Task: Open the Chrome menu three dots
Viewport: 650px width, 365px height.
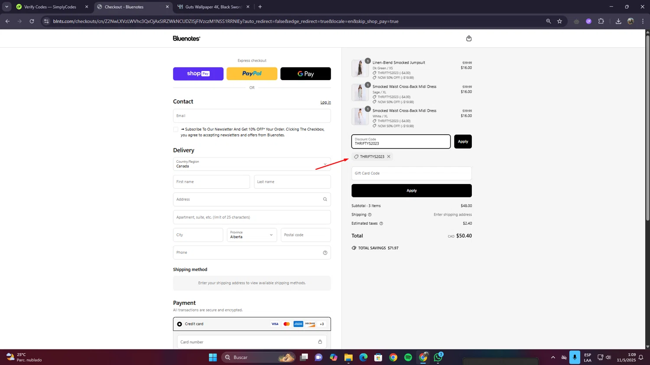Action: 643,21
